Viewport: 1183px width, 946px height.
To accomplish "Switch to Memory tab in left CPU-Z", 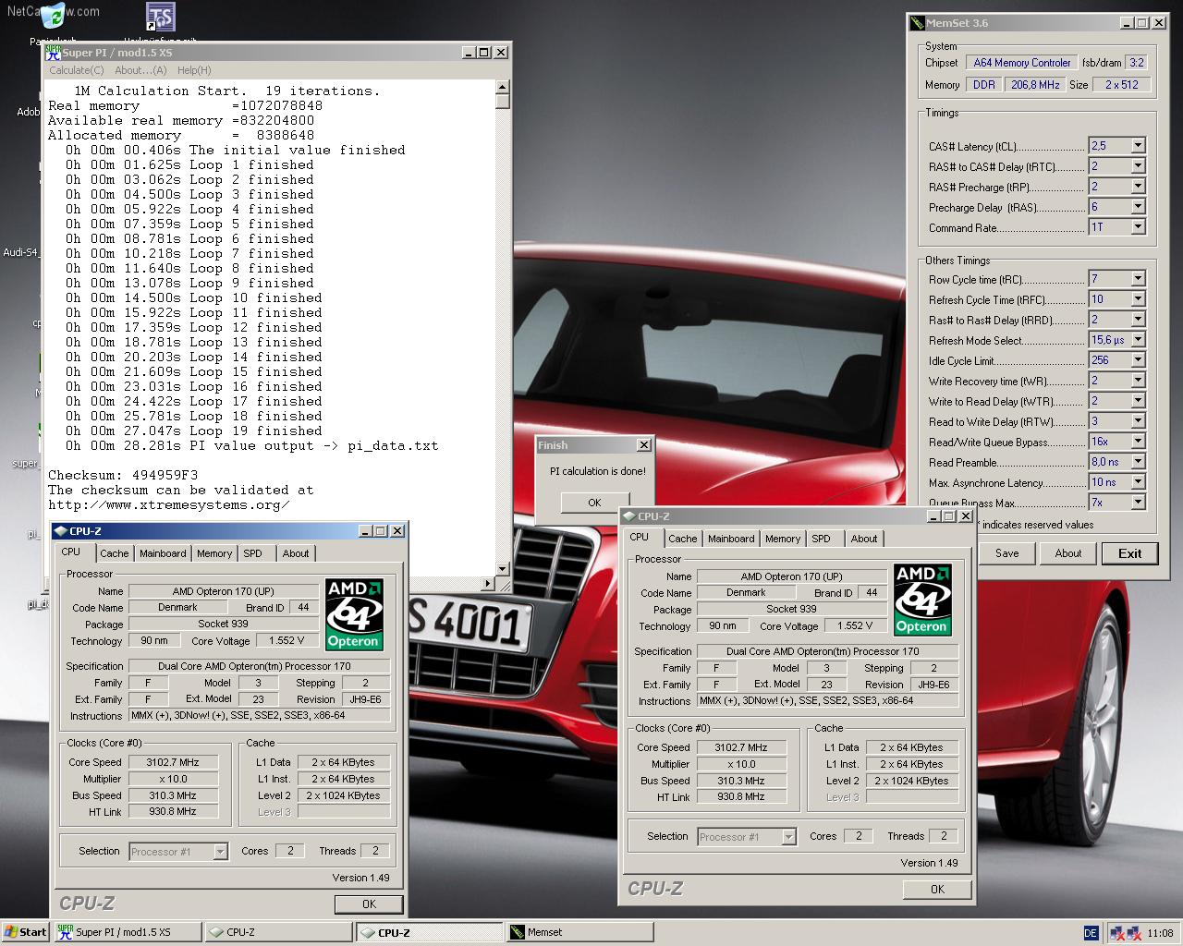I will 214,553.
